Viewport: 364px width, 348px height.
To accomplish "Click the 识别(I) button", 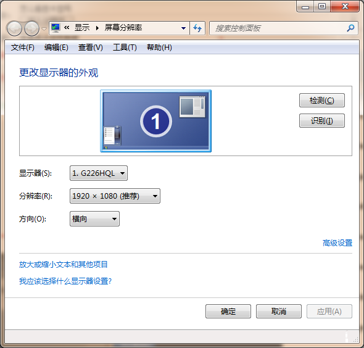I will point(322,120).
